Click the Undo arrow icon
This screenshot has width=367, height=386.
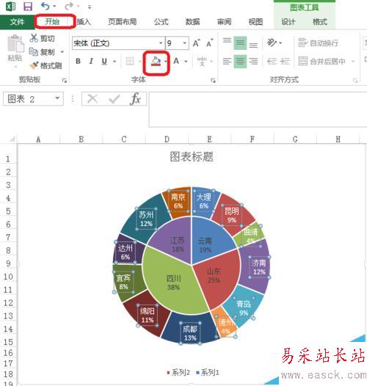[45, 6]
